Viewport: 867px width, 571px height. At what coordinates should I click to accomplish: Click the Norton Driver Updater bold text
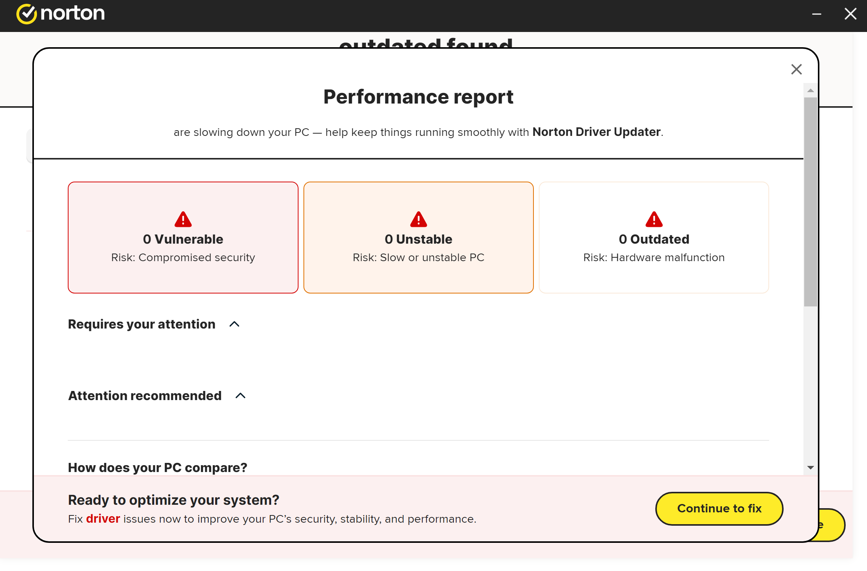point(596,132)
